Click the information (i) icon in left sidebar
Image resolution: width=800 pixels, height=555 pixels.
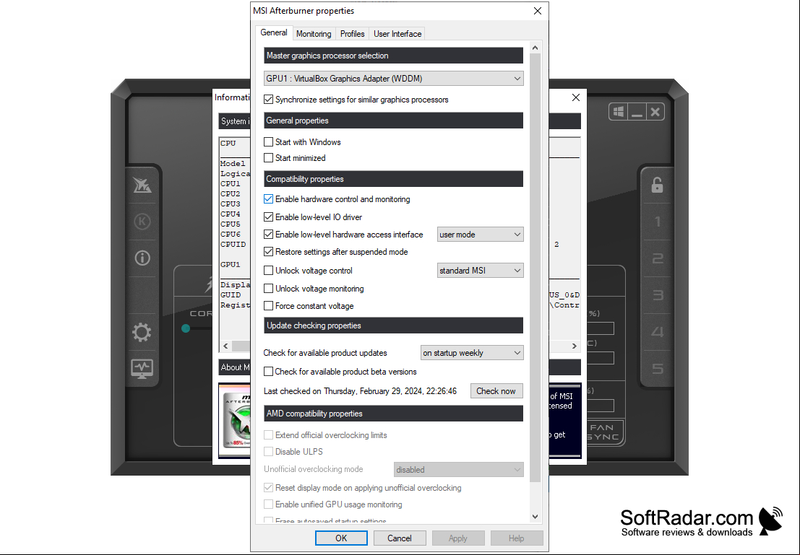click(142, 258)
